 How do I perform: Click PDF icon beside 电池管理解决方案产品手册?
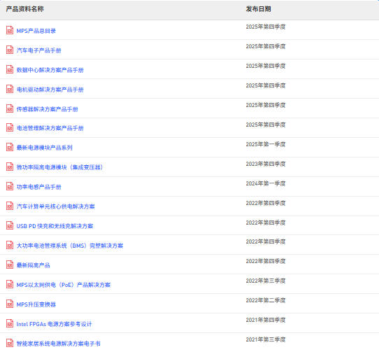(10, 127)
